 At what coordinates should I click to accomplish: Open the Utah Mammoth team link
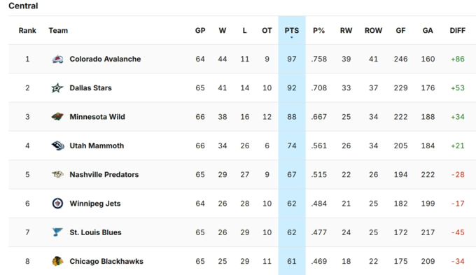[97, 146]
